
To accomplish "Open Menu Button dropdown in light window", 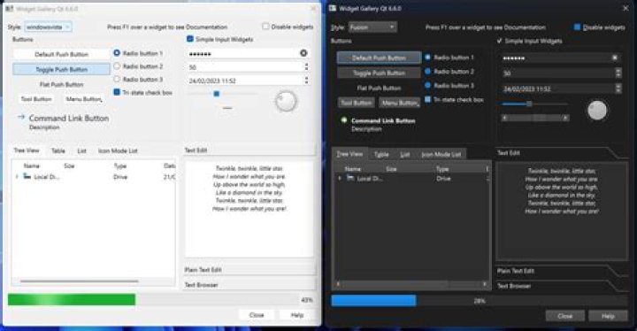I will point(84,99).
